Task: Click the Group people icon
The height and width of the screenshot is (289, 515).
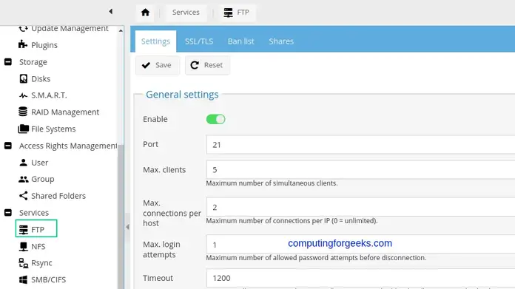Action: [x=24, y=179]
